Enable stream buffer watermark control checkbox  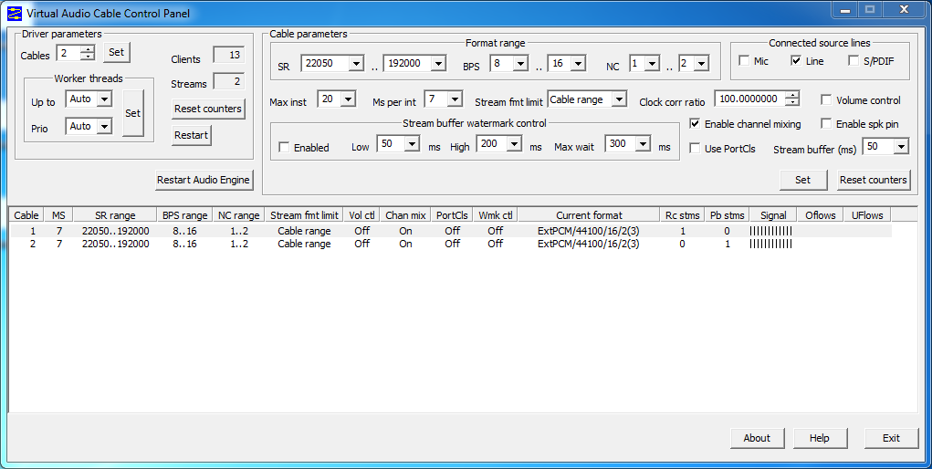point(284,147)
